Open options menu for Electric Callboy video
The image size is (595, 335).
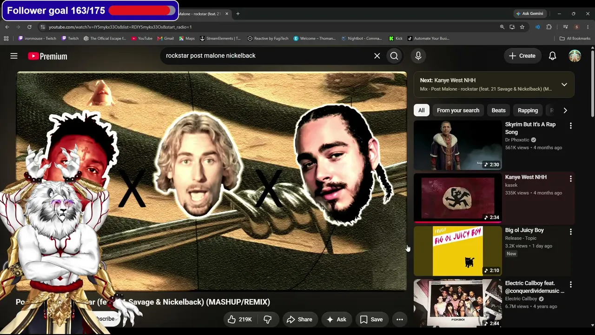(x=571, y=284)
